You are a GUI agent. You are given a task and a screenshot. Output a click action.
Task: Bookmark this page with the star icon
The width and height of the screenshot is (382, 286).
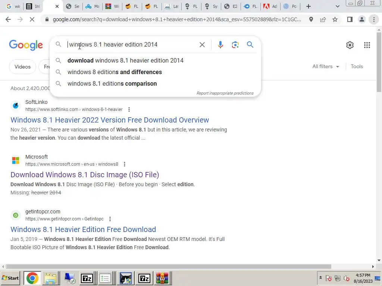(335, 19)
